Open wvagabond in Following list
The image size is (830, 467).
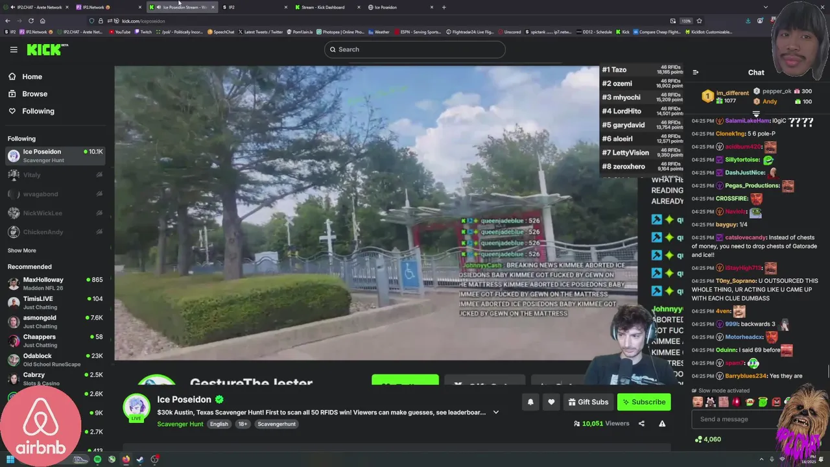(55, 194)
